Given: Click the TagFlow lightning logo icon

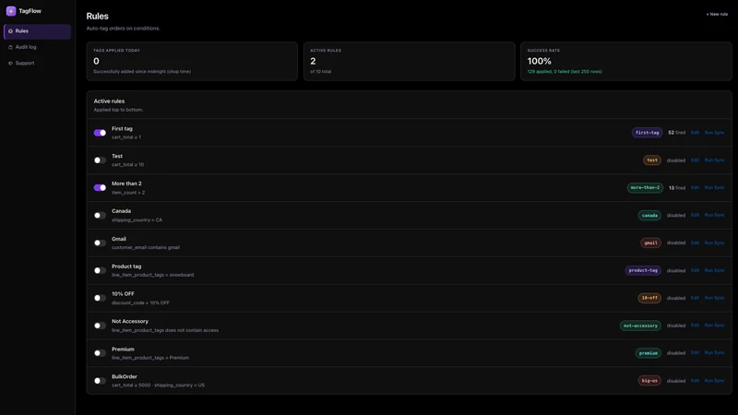Looking at the screenshot, I should point(11,11).
